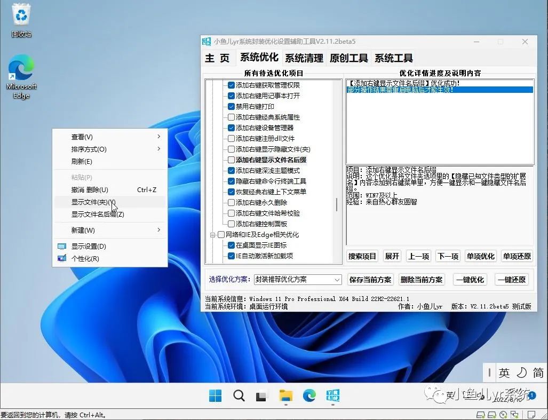Check 添加右键控制面板

coord(231,224)
